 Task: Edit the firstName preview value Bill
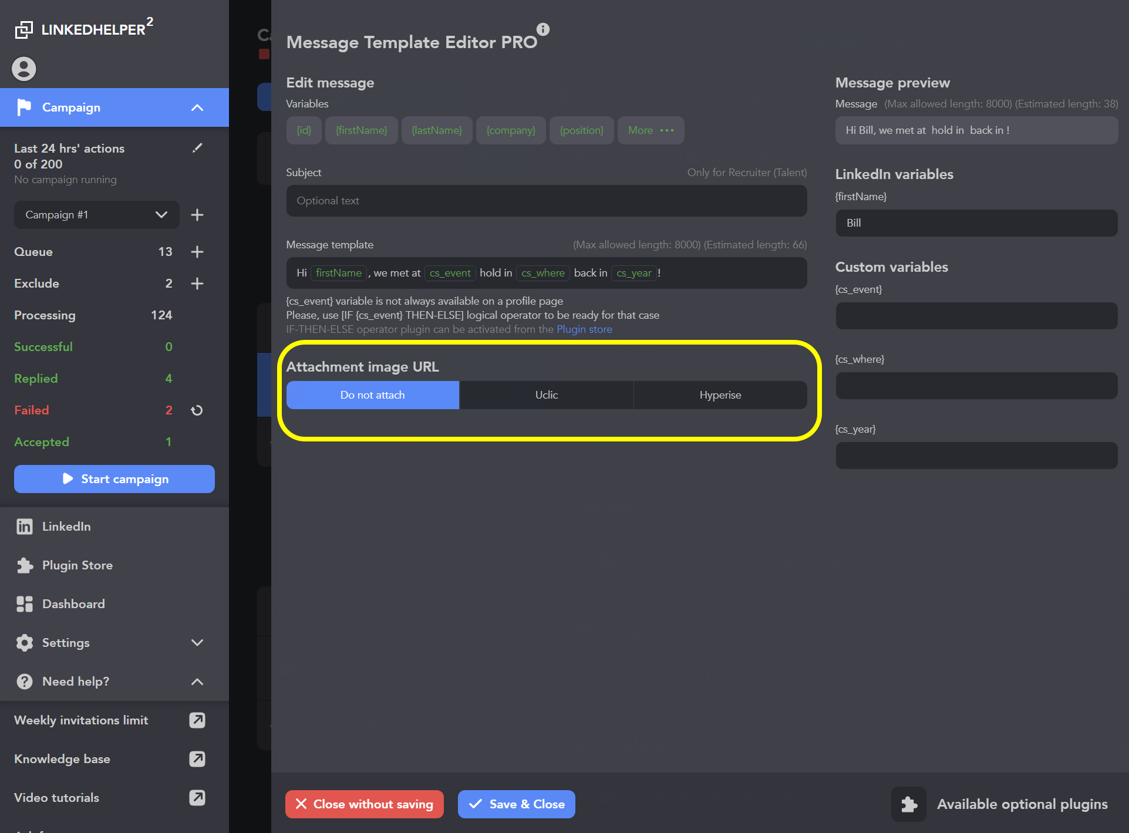(976, 223)
